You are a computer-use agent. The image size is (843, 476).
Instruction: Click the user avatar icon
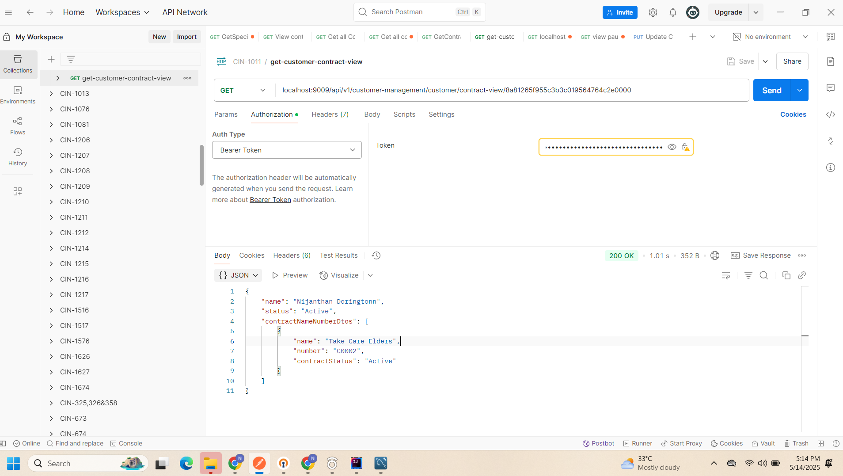693,12
